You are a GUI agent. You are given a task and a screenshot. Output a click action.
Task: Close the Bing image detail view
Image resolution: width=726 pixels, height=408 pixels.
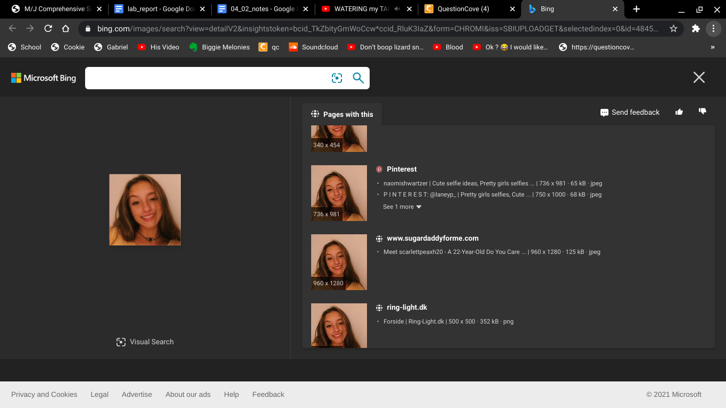(x=699, y=78)
